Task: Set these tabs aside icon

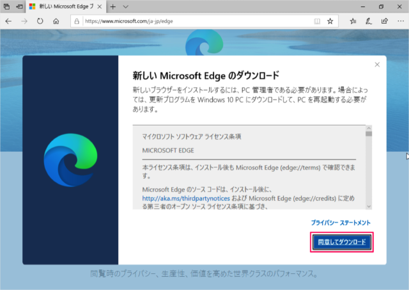Action: (19, 6)
